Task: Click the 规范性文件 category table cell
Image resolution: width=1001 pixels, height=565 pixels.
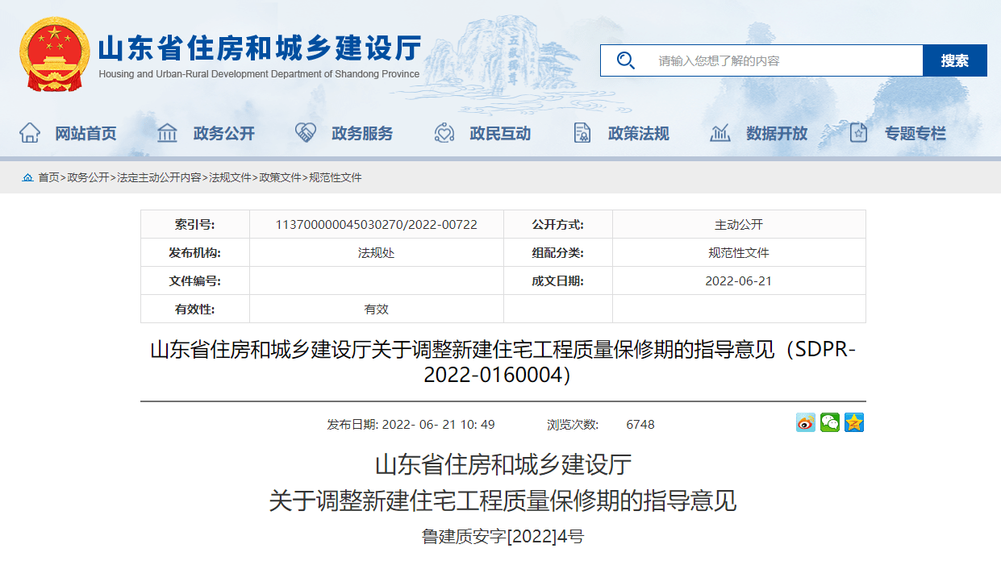Action: click(739, 253)
